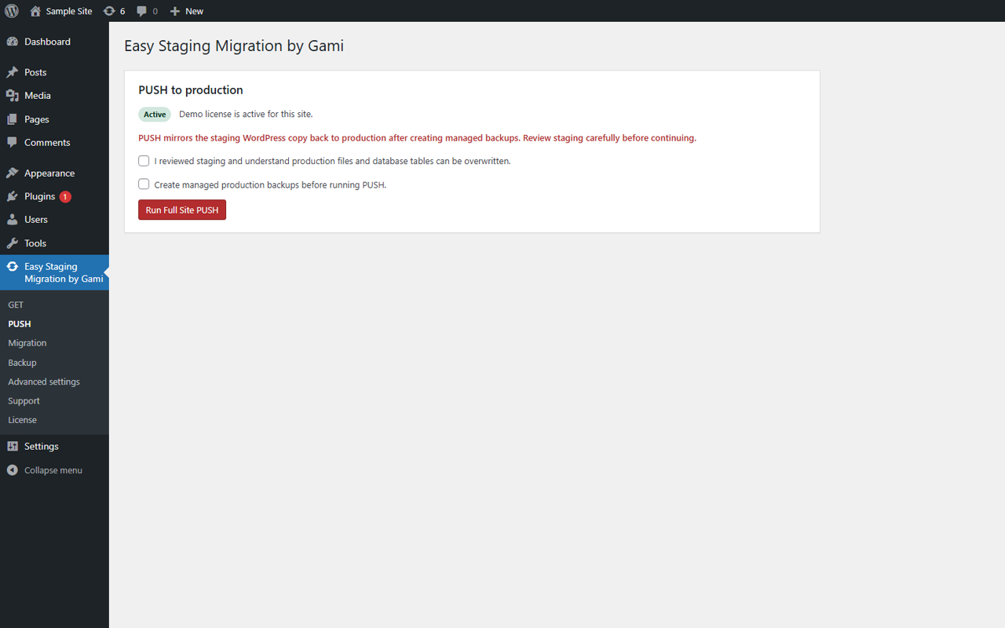Open the Support submenu item

tap(24, 401)
